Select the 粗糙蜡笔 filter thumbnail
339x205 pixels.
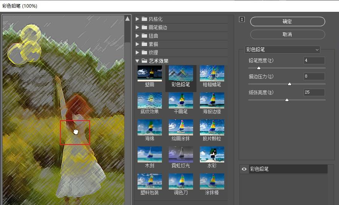tap(212, 73)
